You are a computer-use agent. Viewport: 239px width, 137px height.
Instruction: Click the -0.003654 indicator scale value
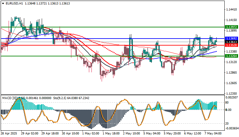pyautogui.click(x=232, y=128)
